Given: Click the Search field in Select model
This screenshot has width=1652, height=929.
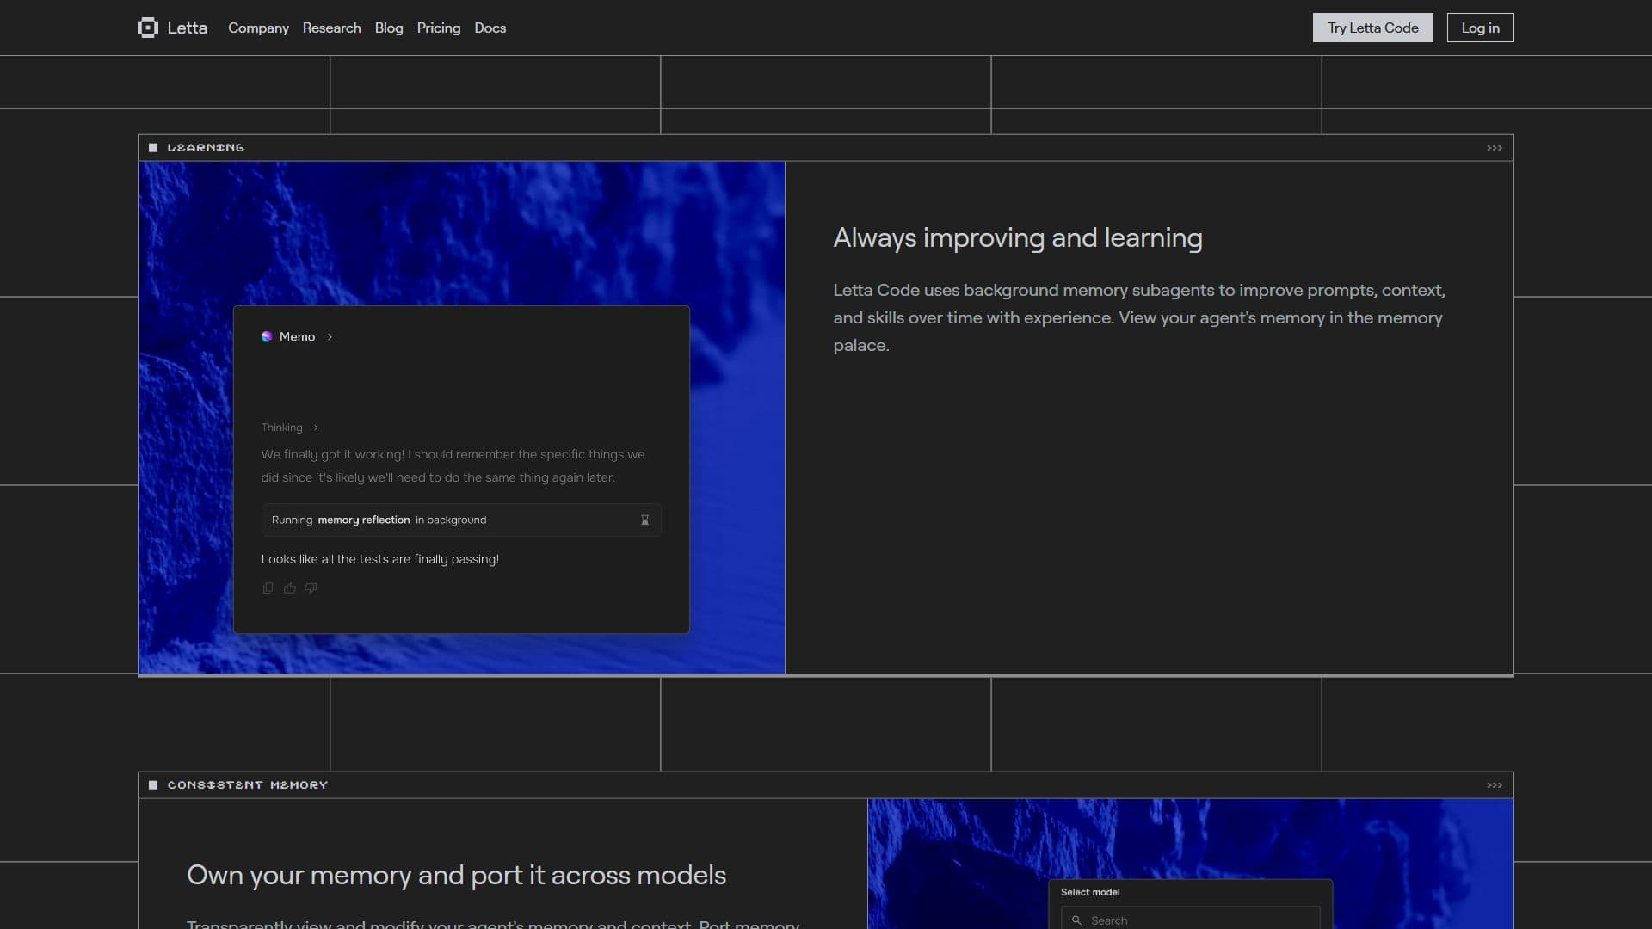Looking at the screenshot, I should 1191,919.
